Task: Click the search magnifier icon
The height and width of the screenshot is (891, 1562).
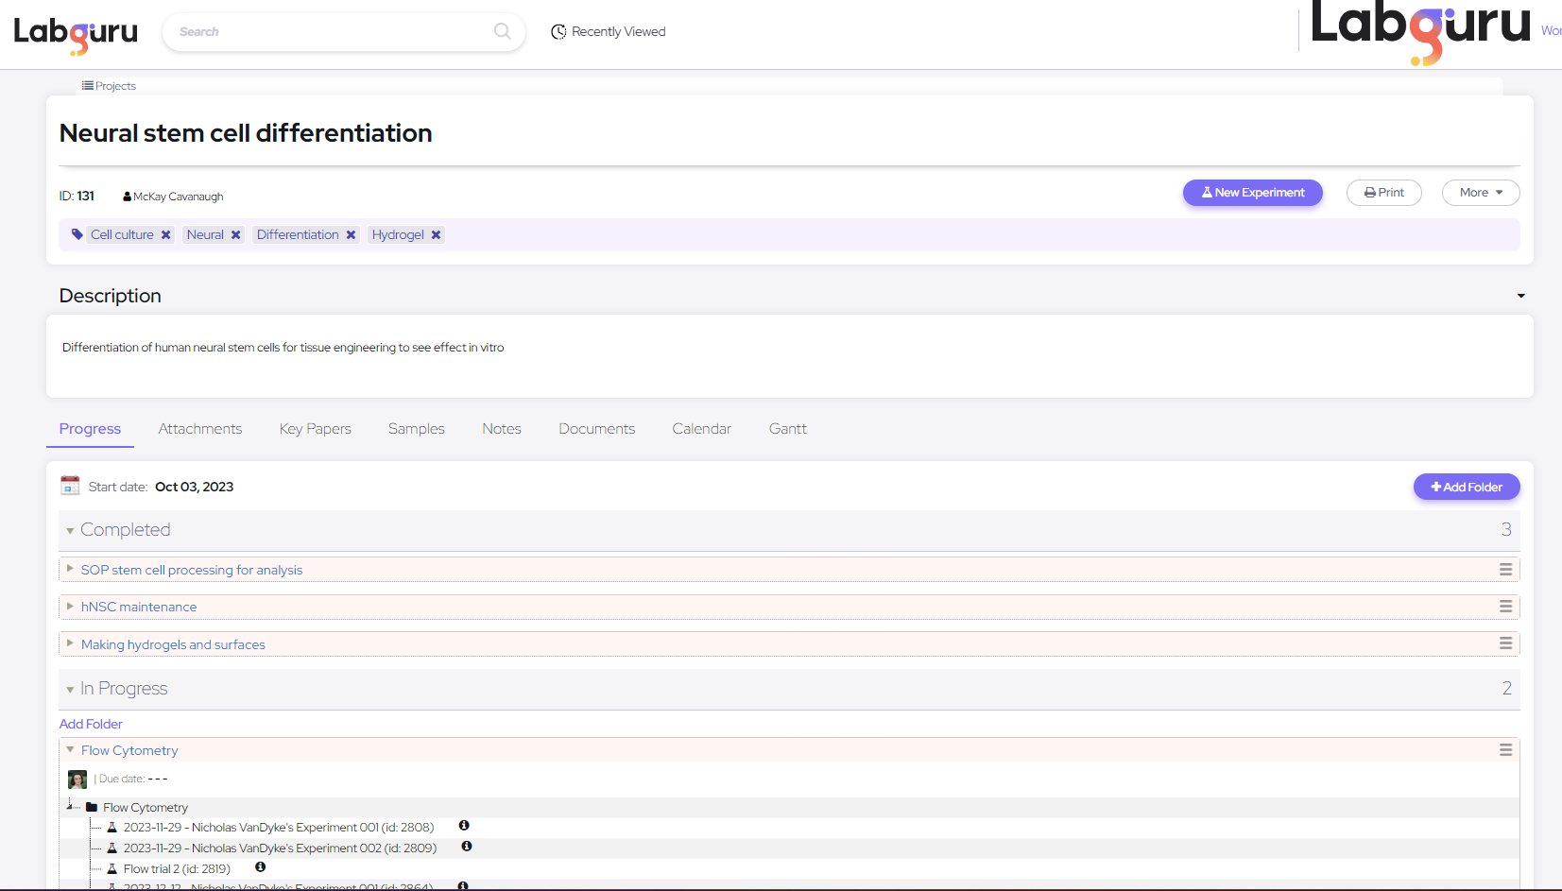Action: click(502, 31)
